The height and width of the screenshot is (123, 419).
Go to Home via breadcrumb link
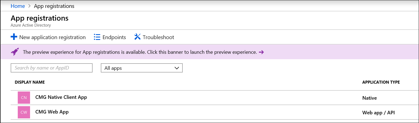tap(18, 6)
